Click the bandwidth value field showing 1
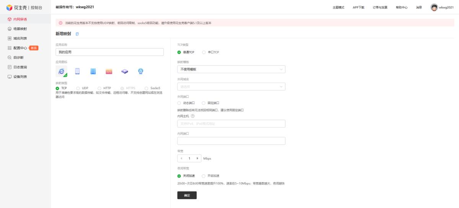459x208 pixels. click(189, 158)
